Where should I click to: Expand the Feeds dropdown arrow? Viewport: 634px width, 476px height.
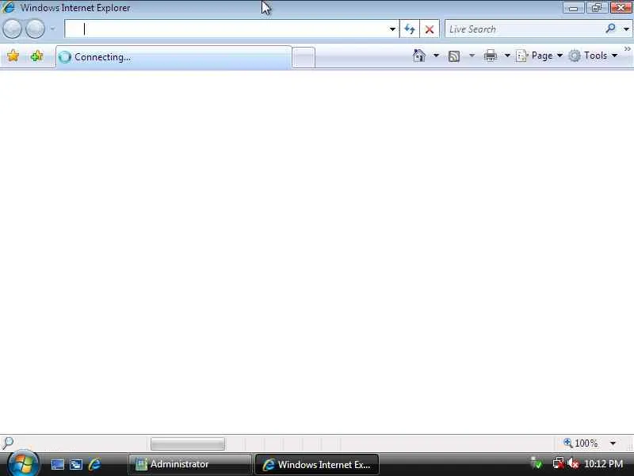point(472,56)
